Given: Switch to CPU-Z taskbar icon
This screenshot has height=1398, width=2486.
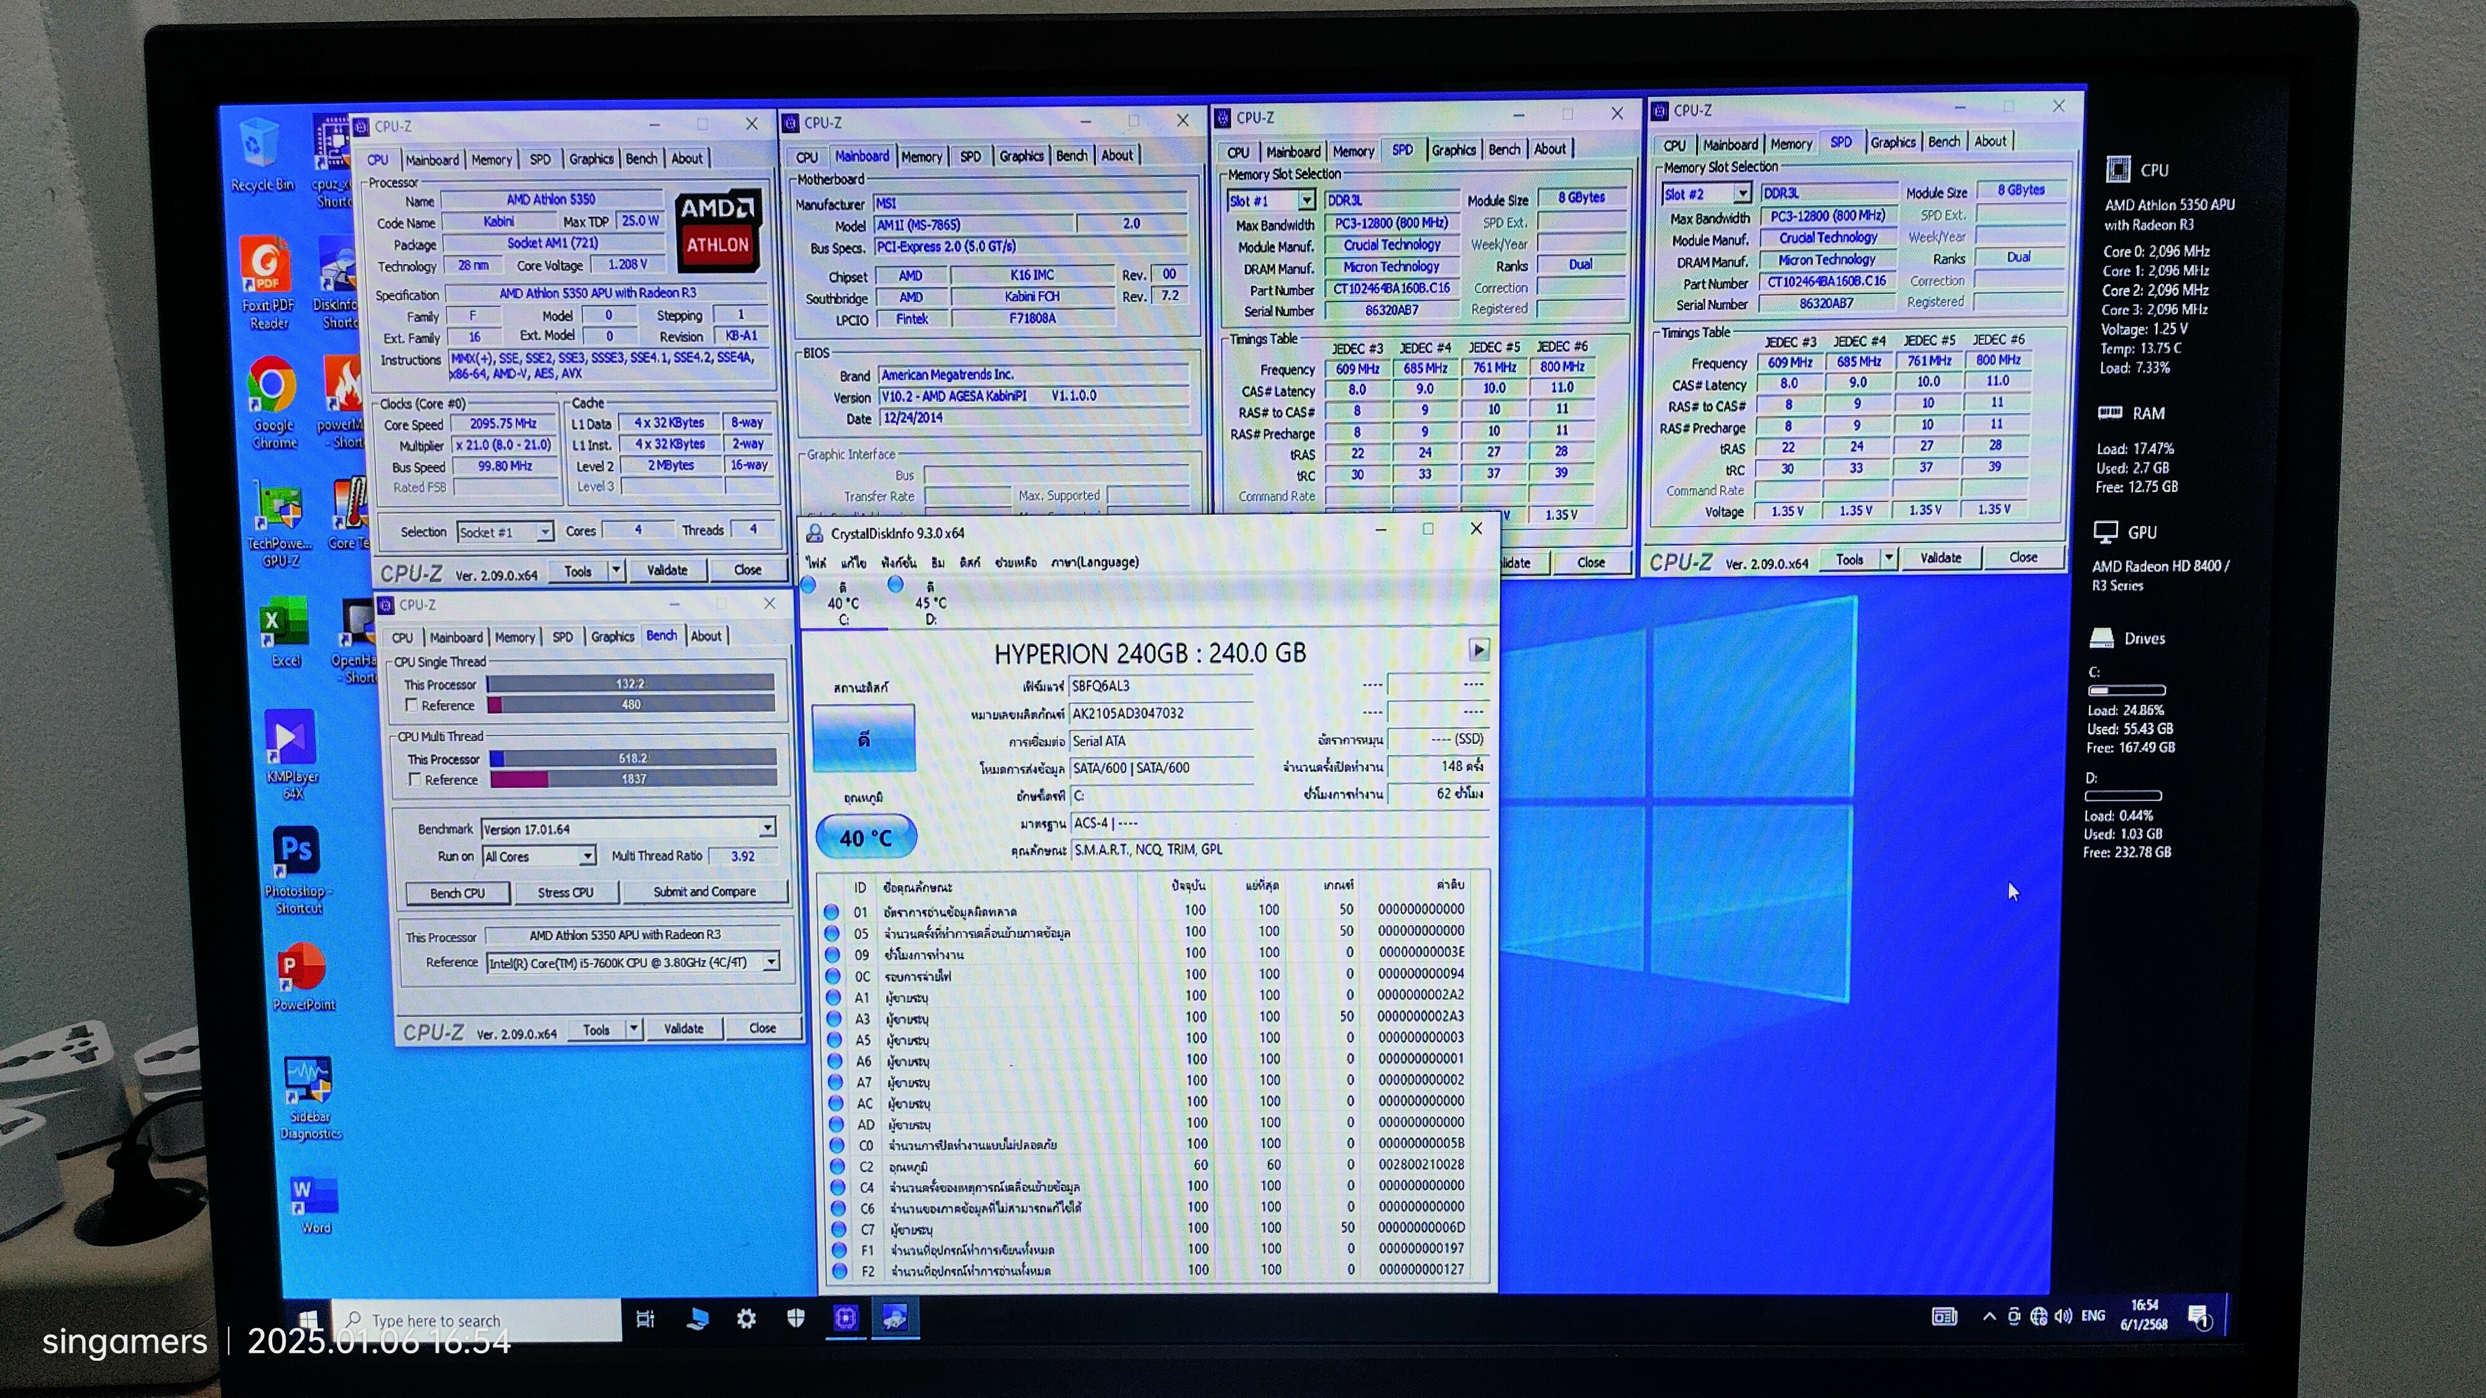Looking at the screenshot, I should [845, 1319].
